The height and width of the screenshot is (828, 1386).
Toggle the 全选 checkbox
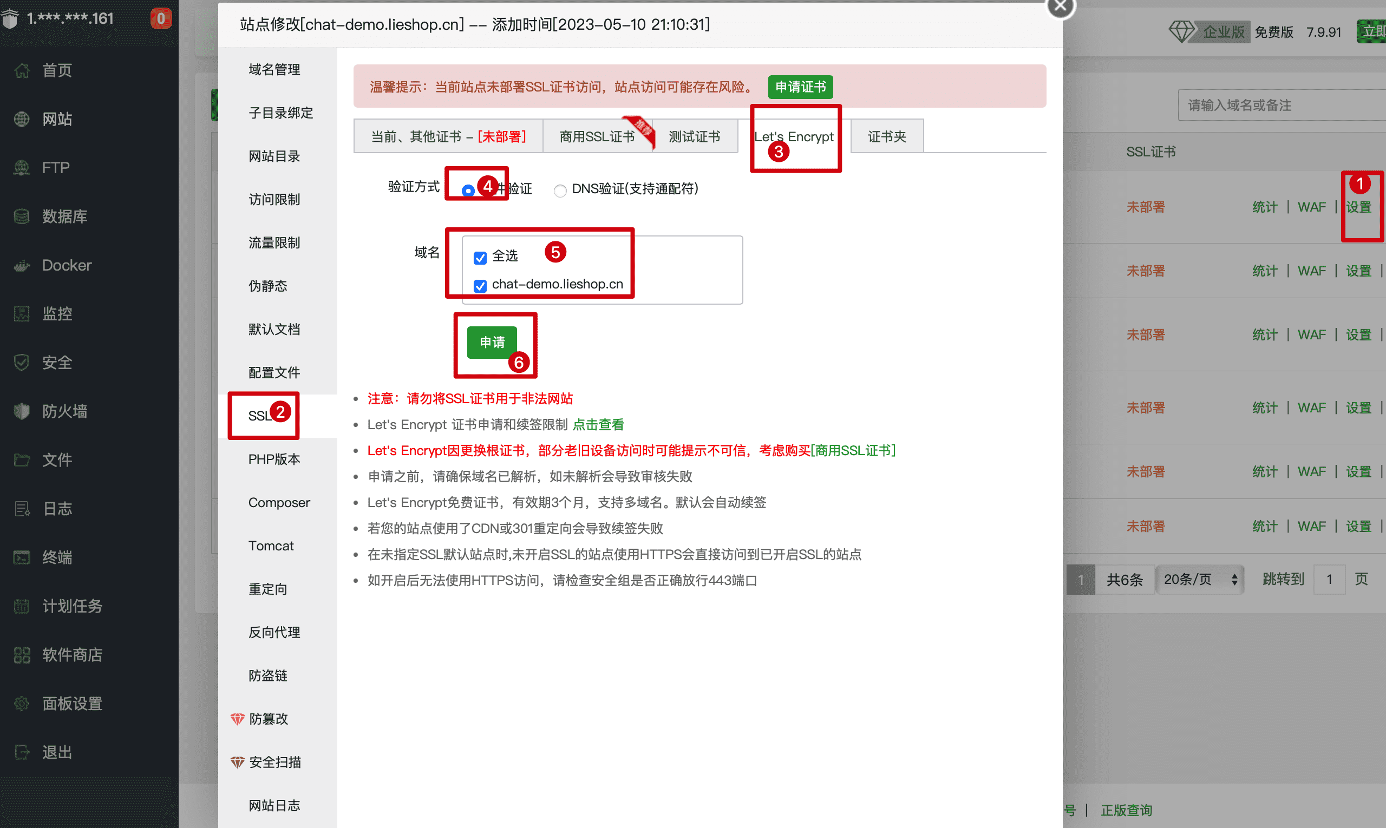pyautogui.click(x=480, y=257)
